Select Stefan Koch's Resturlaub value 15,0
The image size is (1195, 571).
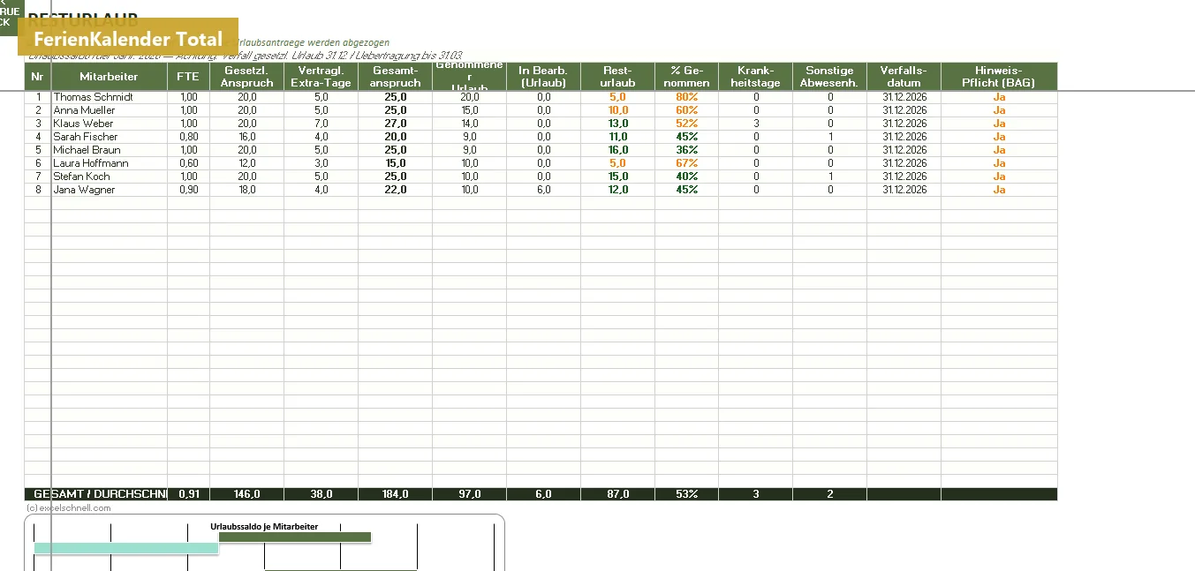(x=617, y=177)
